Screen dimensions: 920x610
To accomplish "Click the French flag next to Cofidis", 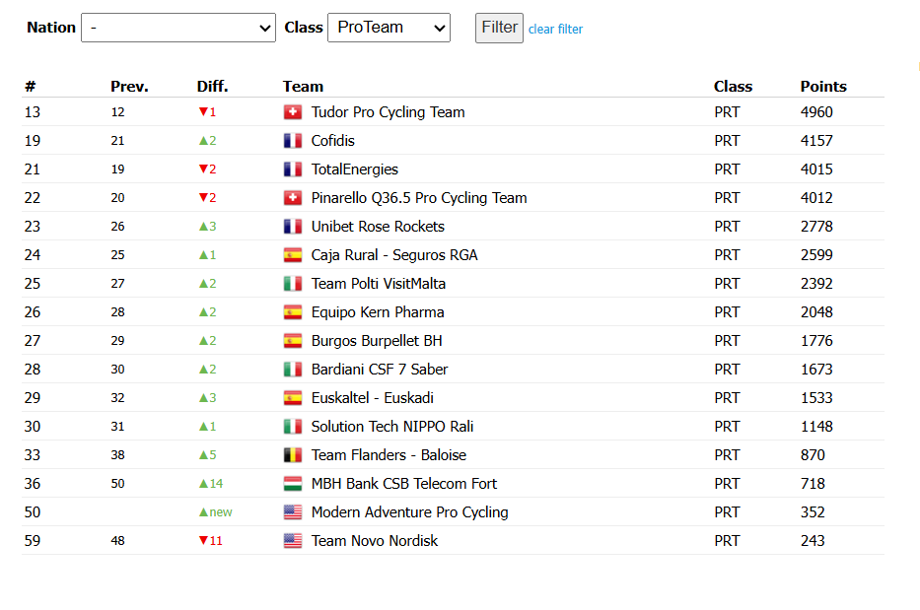I will click(292, 141).
